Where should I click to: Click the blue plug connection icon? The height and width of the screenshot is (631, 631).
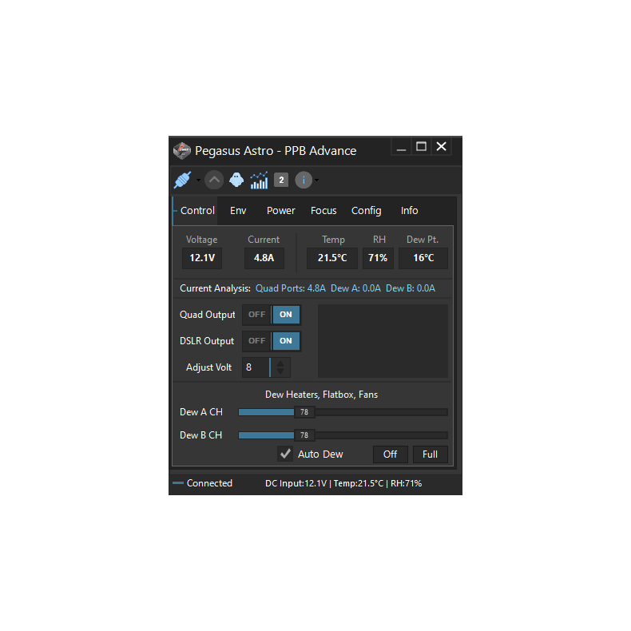coord(183,180)
